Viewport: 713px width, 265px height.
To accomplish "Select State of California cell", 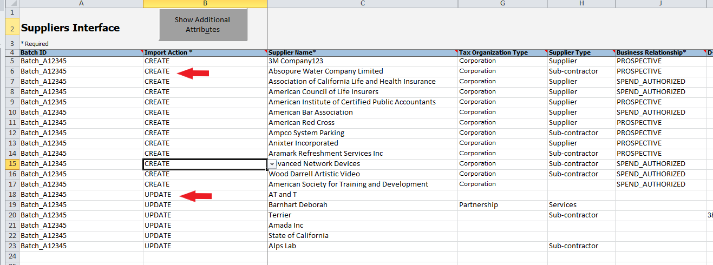I will [x=363, y=236].
